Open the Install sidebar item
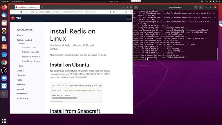Screen dimensions: 222x125 pos(22,44)
